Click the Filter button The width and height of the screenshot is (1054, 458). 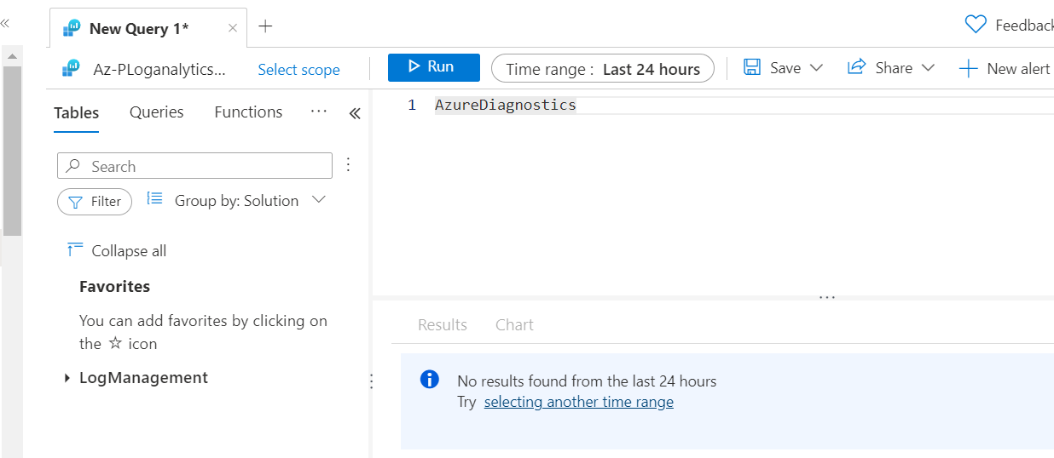(x=95, y=202)
